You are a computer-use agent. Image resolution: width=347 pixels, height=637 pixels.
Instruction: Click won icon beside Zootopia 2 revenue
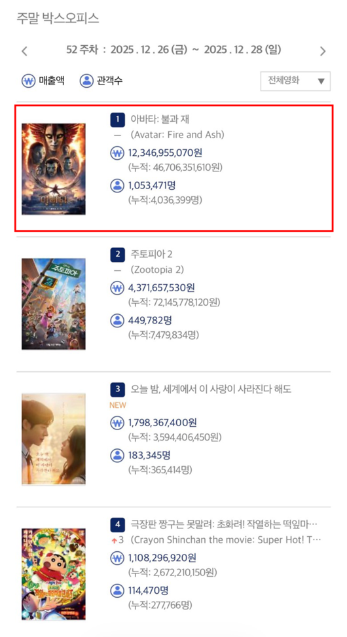[x=117, y=289]
